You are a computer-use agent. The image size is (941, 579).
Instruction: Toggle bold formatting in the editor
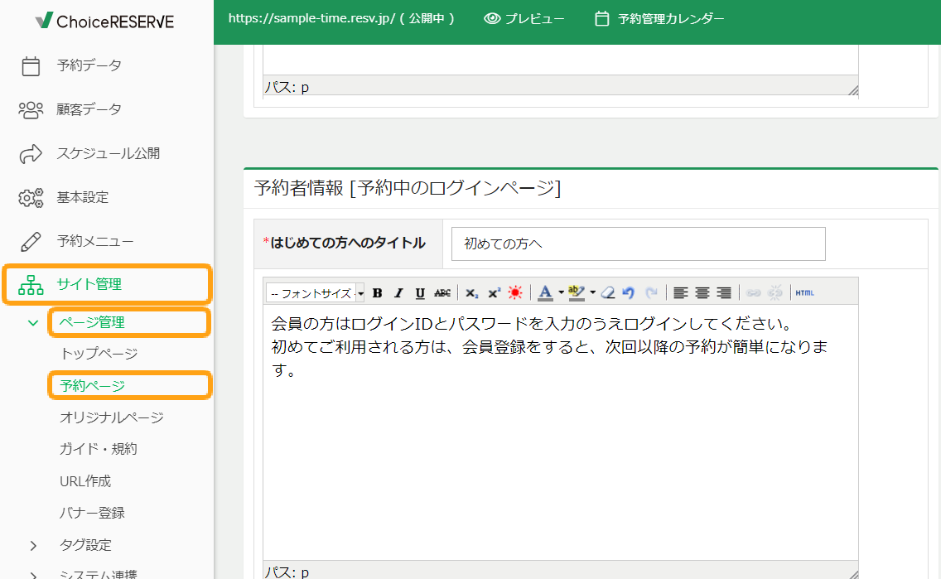pyautogui.click(x=377, y=292)
